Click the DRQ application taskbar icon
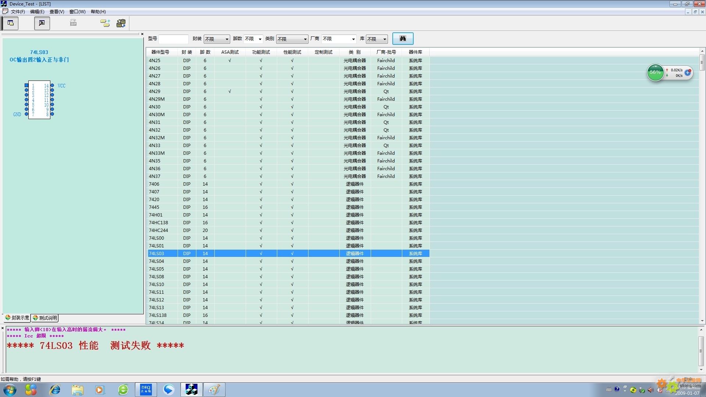Image resolution: width=706 pixels, height=397 pixels. pos(146,390)
